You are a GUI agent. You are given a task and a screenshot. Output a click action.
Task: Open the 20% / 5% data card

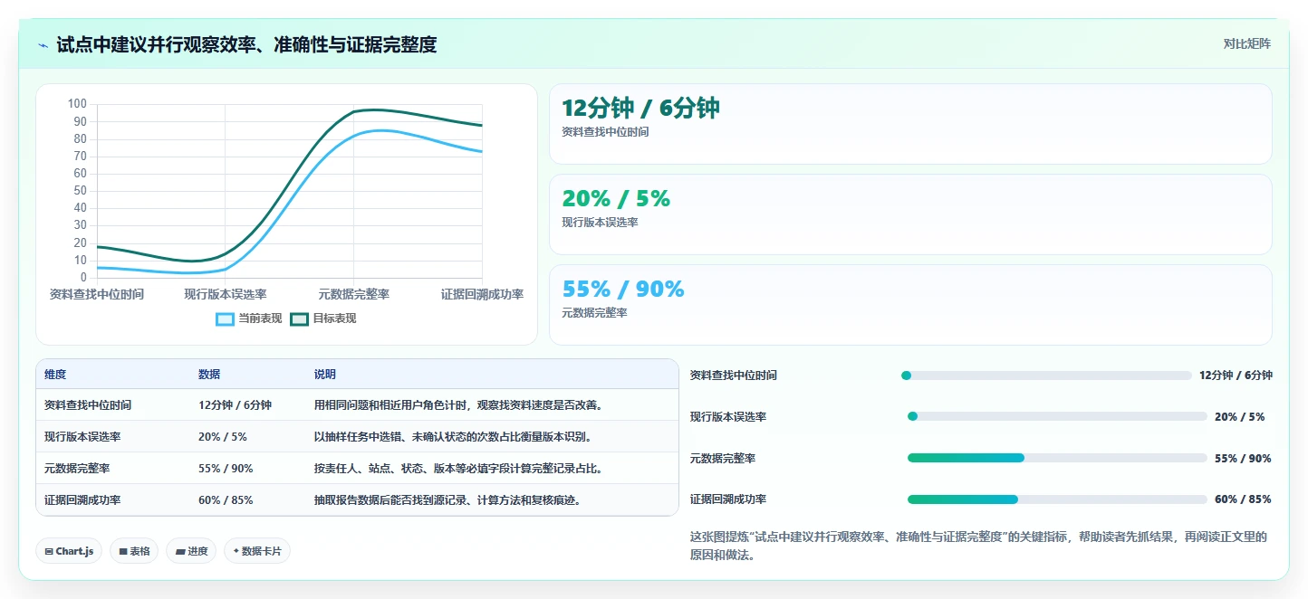click(910, 214)
